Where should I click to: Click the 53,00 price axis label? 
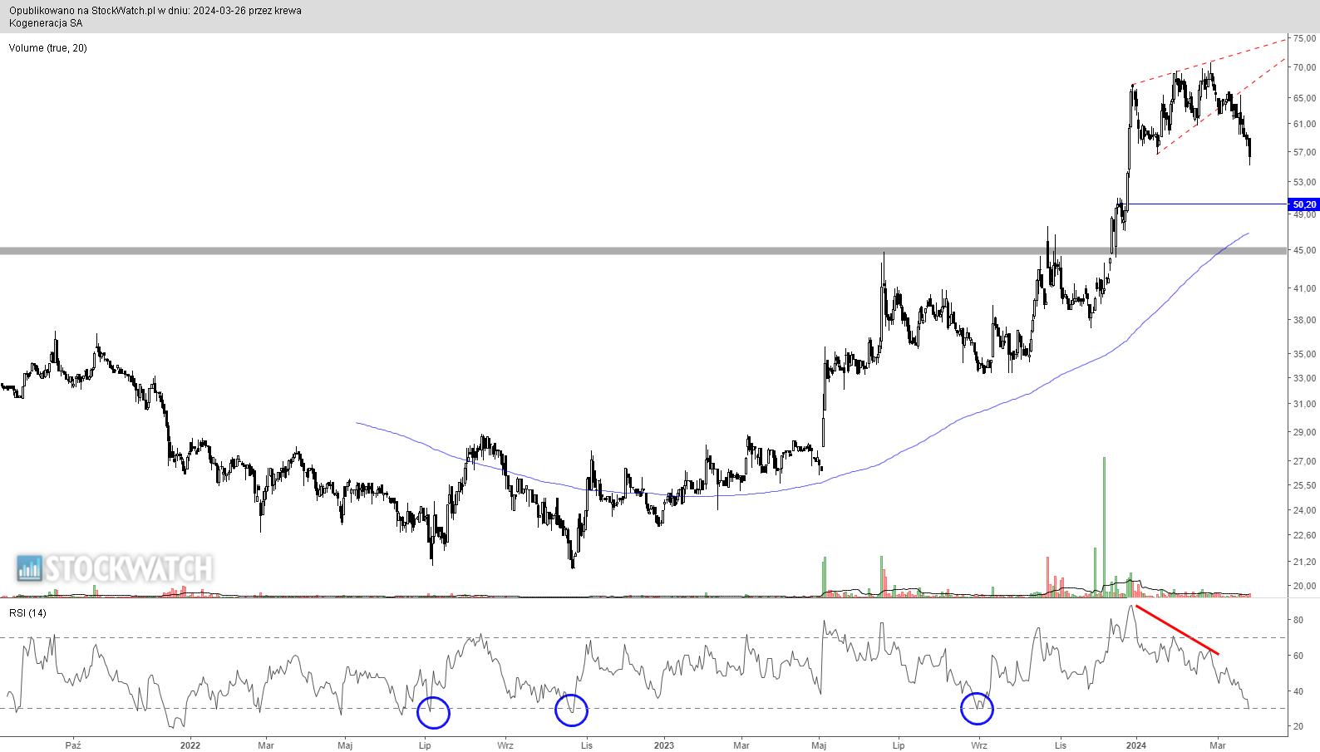click(x=1305, y=182)
